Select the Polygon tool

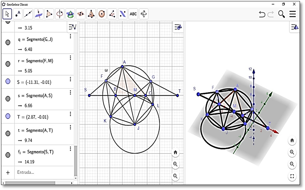click(49, 14)
